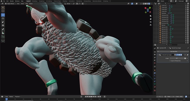Open the Texture properties tab

155,91
